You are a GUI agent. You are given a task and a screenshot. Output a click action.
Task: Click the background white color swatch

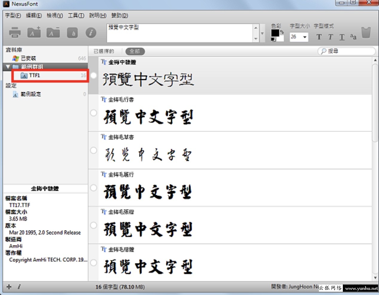tap(280, 38)
